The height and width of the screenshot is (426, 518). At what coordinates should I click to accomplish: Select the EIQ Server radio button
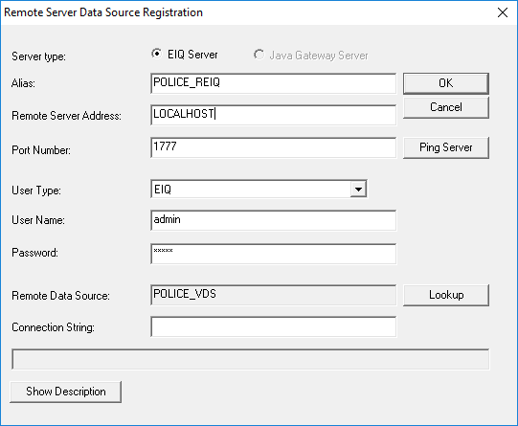tap(157, 54)
